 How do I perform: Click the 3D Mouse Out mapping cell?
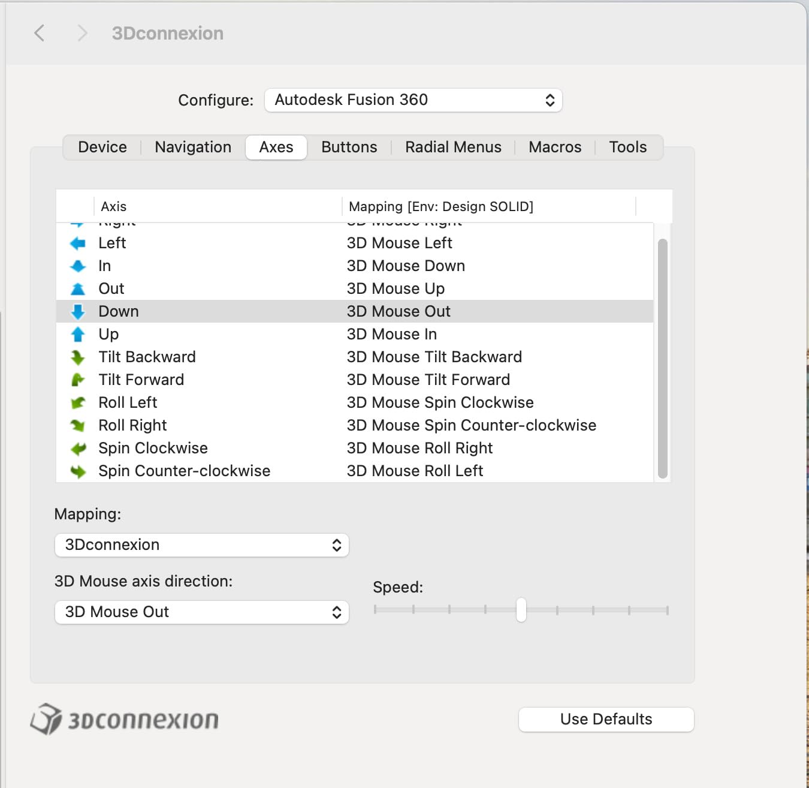point(399,312)
